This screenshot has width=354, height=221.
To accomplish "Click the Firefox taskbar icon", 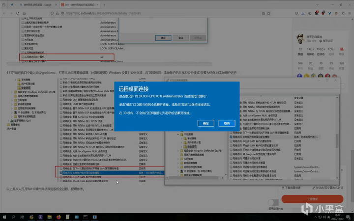I will 59,217.
